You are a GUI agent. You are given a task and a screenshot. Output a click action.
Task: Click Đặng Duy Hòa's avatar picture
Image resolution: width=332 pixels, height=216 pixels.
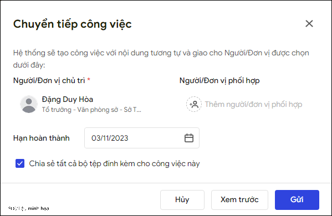click(x=29, y=104)
